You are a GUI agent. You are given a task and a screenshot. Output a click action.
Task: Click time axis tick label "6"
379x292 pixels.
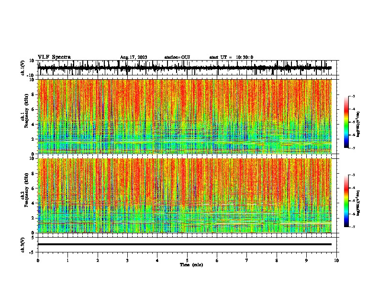[x=217, y=261]
